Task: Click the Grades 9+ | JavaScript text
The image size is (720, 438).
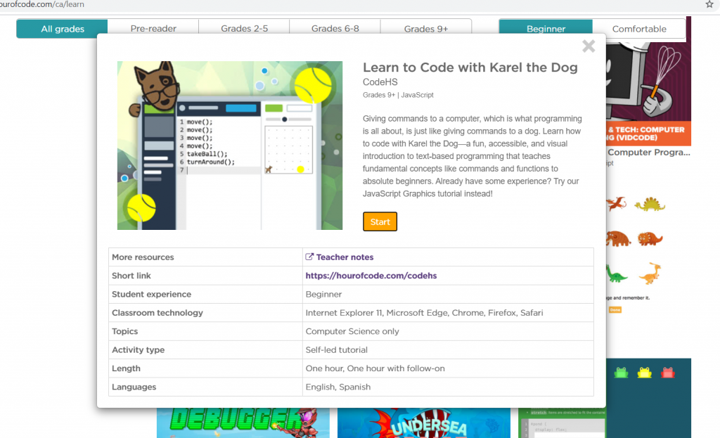Action: coord(398,95)
